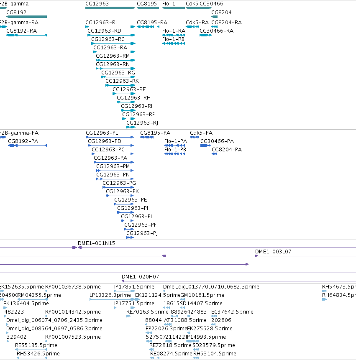
Task: Click the CG30466-PA protein
Action: pyautogui.click(x=205, y=146)
